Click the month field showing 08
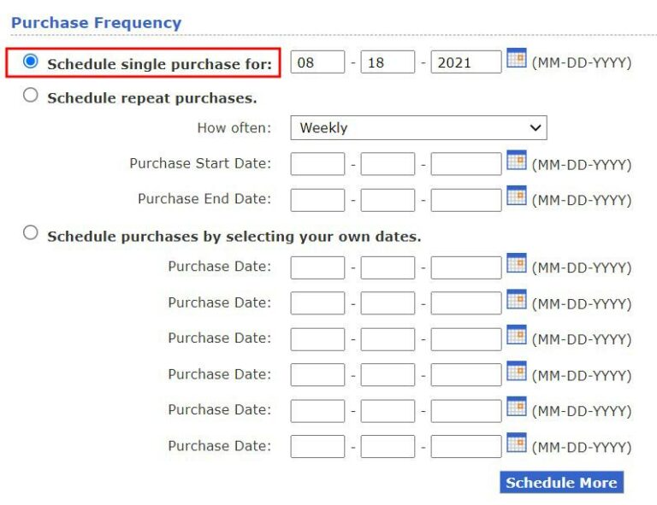657x505 pixels. point(317,62)
